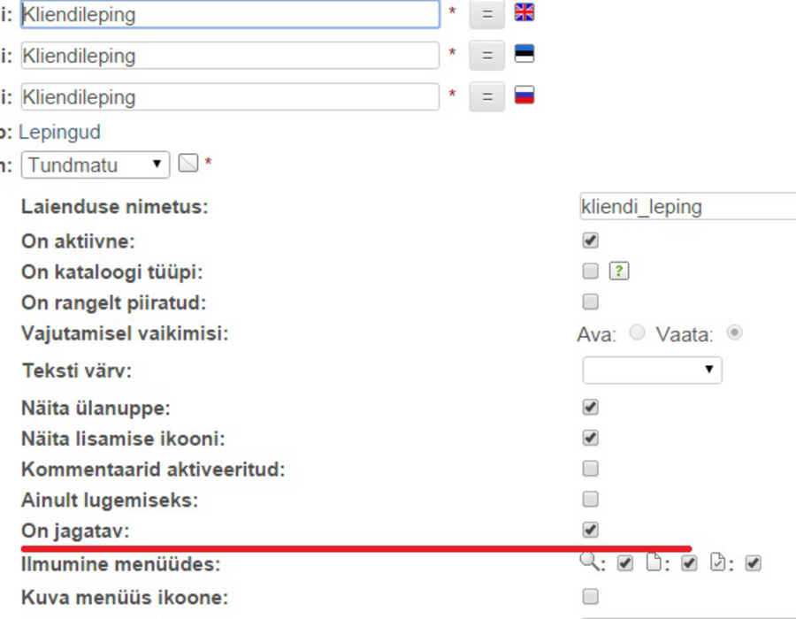The height and width of the screenshot is (619, 796).
Task: Click the kliendi_leping extension name field
Action: (688, 206)
